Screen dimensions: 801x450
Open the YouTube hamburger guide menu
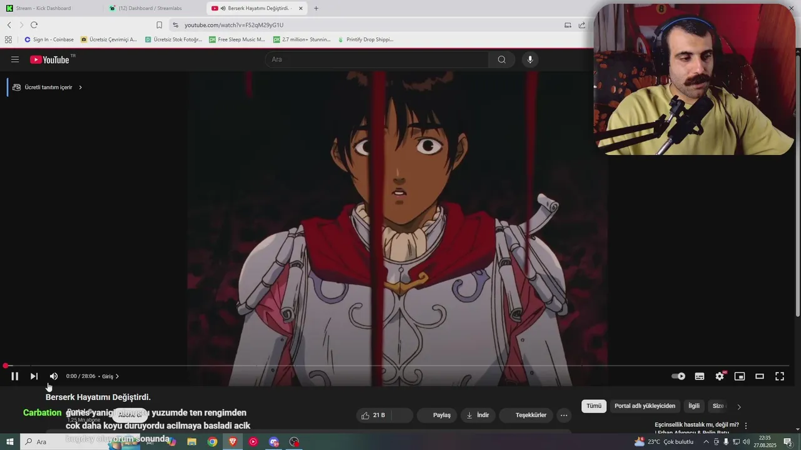click(x=15, y=59)
